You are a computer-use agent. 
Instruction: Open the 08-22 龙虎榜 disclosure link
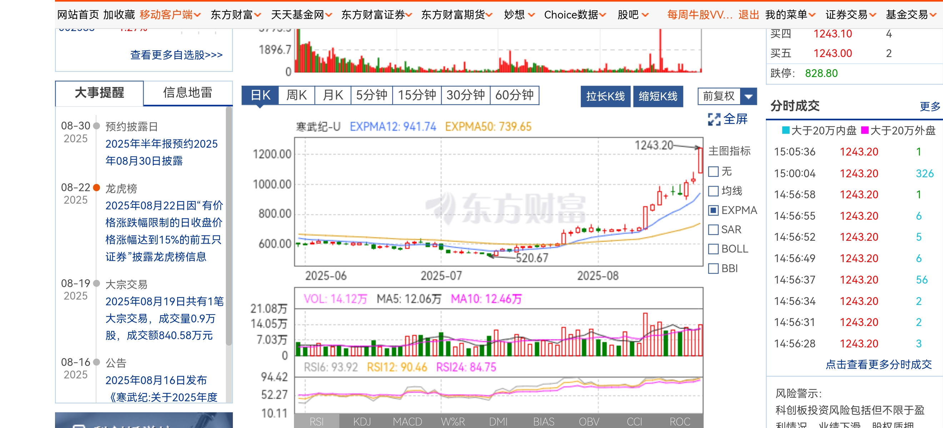click(164, 231)
